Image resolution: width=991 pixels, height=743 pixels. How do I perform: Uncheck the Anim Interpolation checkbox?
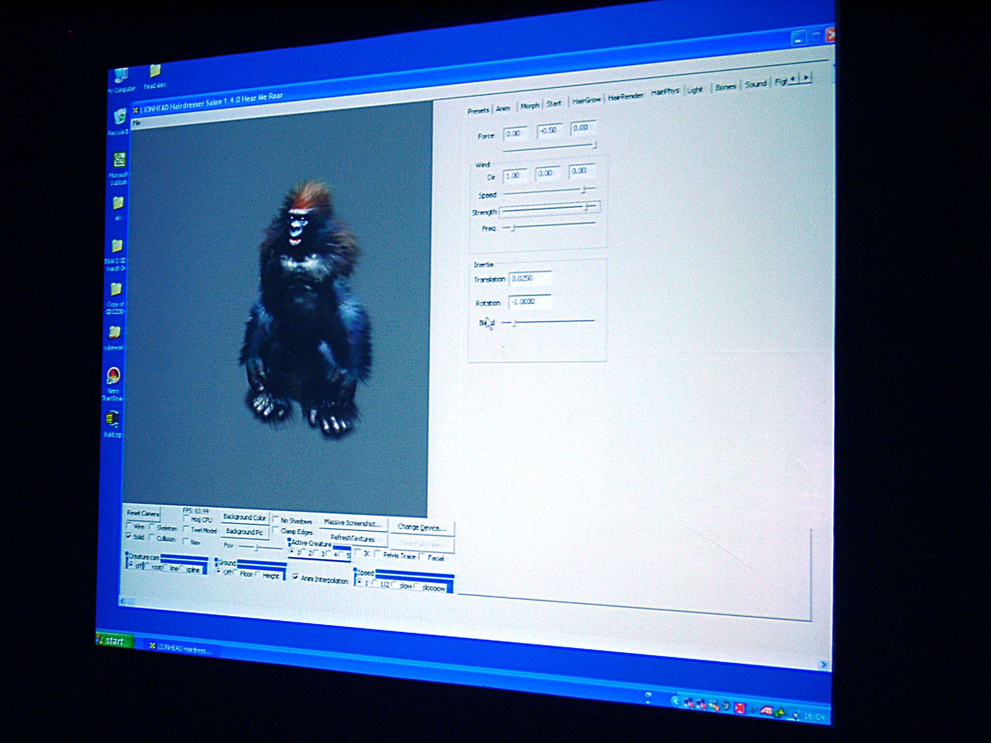295,577
